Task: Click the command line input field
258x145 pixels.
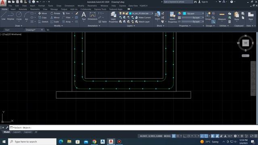Action: [x=133, y=128]
